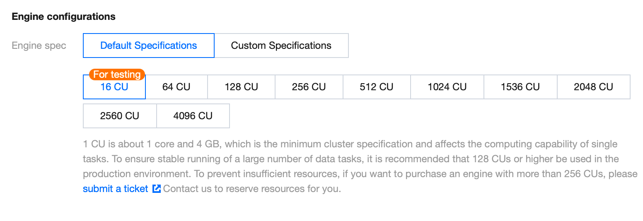
Task: Click the orange For testing badge
Action: pos(117,74)
